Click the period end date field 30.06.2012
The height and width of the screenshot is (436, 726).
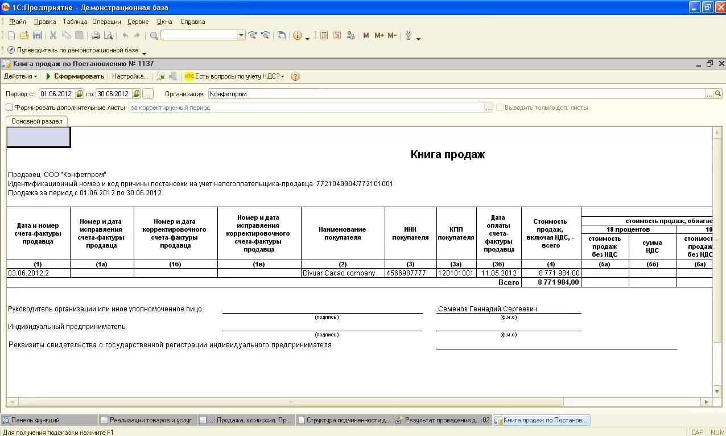(x=113, y=93)
